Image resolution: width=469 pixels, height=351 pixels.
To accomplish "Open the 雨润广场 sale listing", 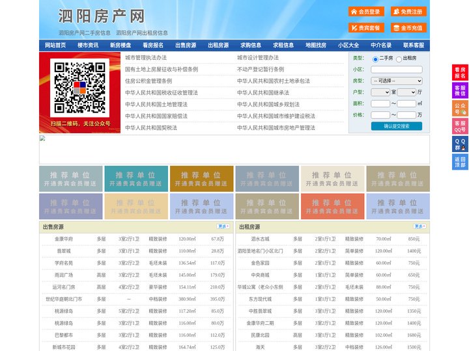I will 64,275.
